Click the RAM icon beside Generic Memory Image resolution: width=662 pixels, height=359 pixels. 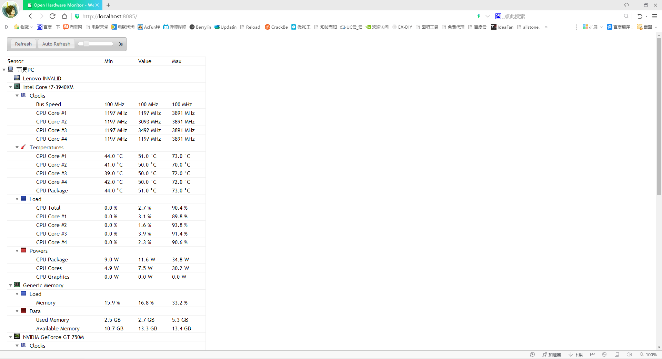tap(17, 285)
